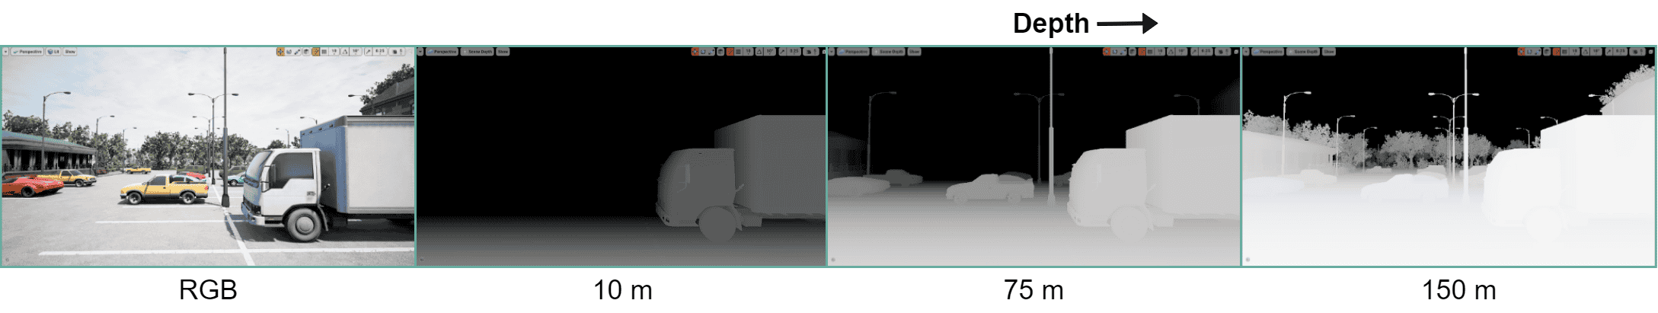The image size is (1658, 313).
Task: Open viewport options arrow in the RGB viewport
Action: (5, 52)
